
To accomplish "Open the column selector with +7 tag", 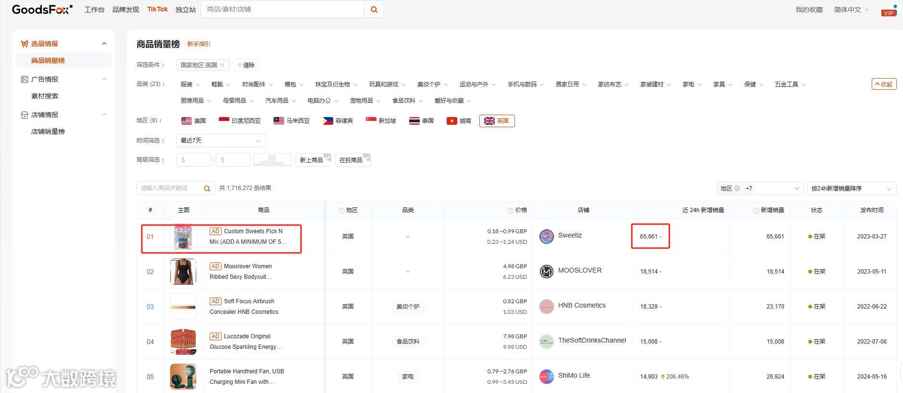I will pyautogui.click(x=760, y=189).
